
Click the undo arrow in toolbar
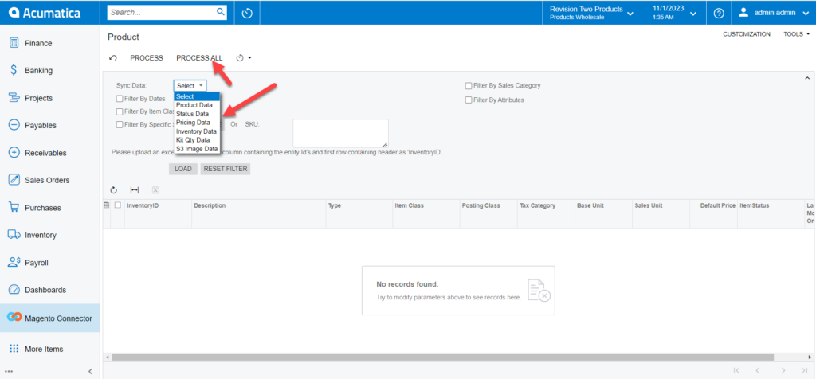click(113, 57)
